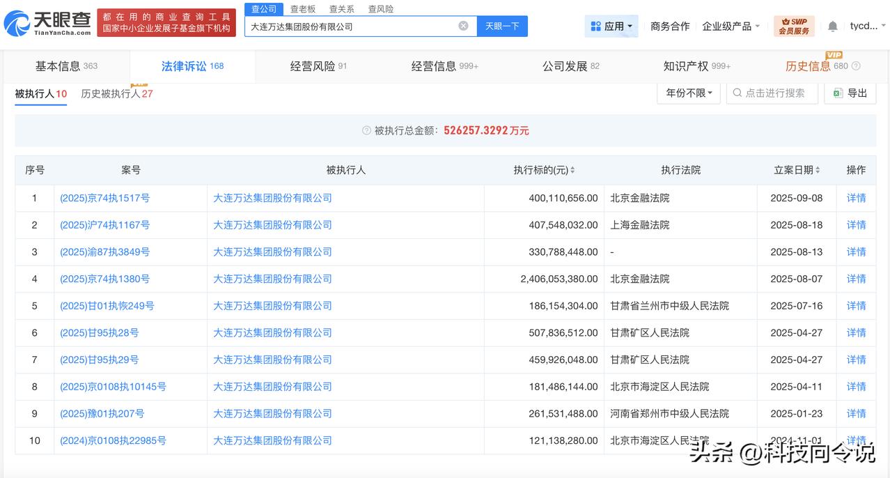Sort table by 立案日期 arrows
The height and width of the screenshot is (478, 890).
point(818,170)
